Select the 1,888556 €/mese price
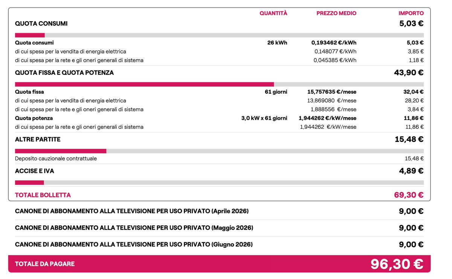The image size is (452, 279). tap(333, 110)
